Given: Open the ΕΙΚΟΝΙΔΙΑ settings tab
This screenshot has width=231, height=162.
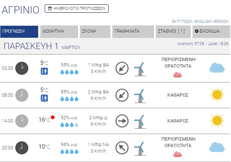Looking at the screenshot, I should [211, 31].
